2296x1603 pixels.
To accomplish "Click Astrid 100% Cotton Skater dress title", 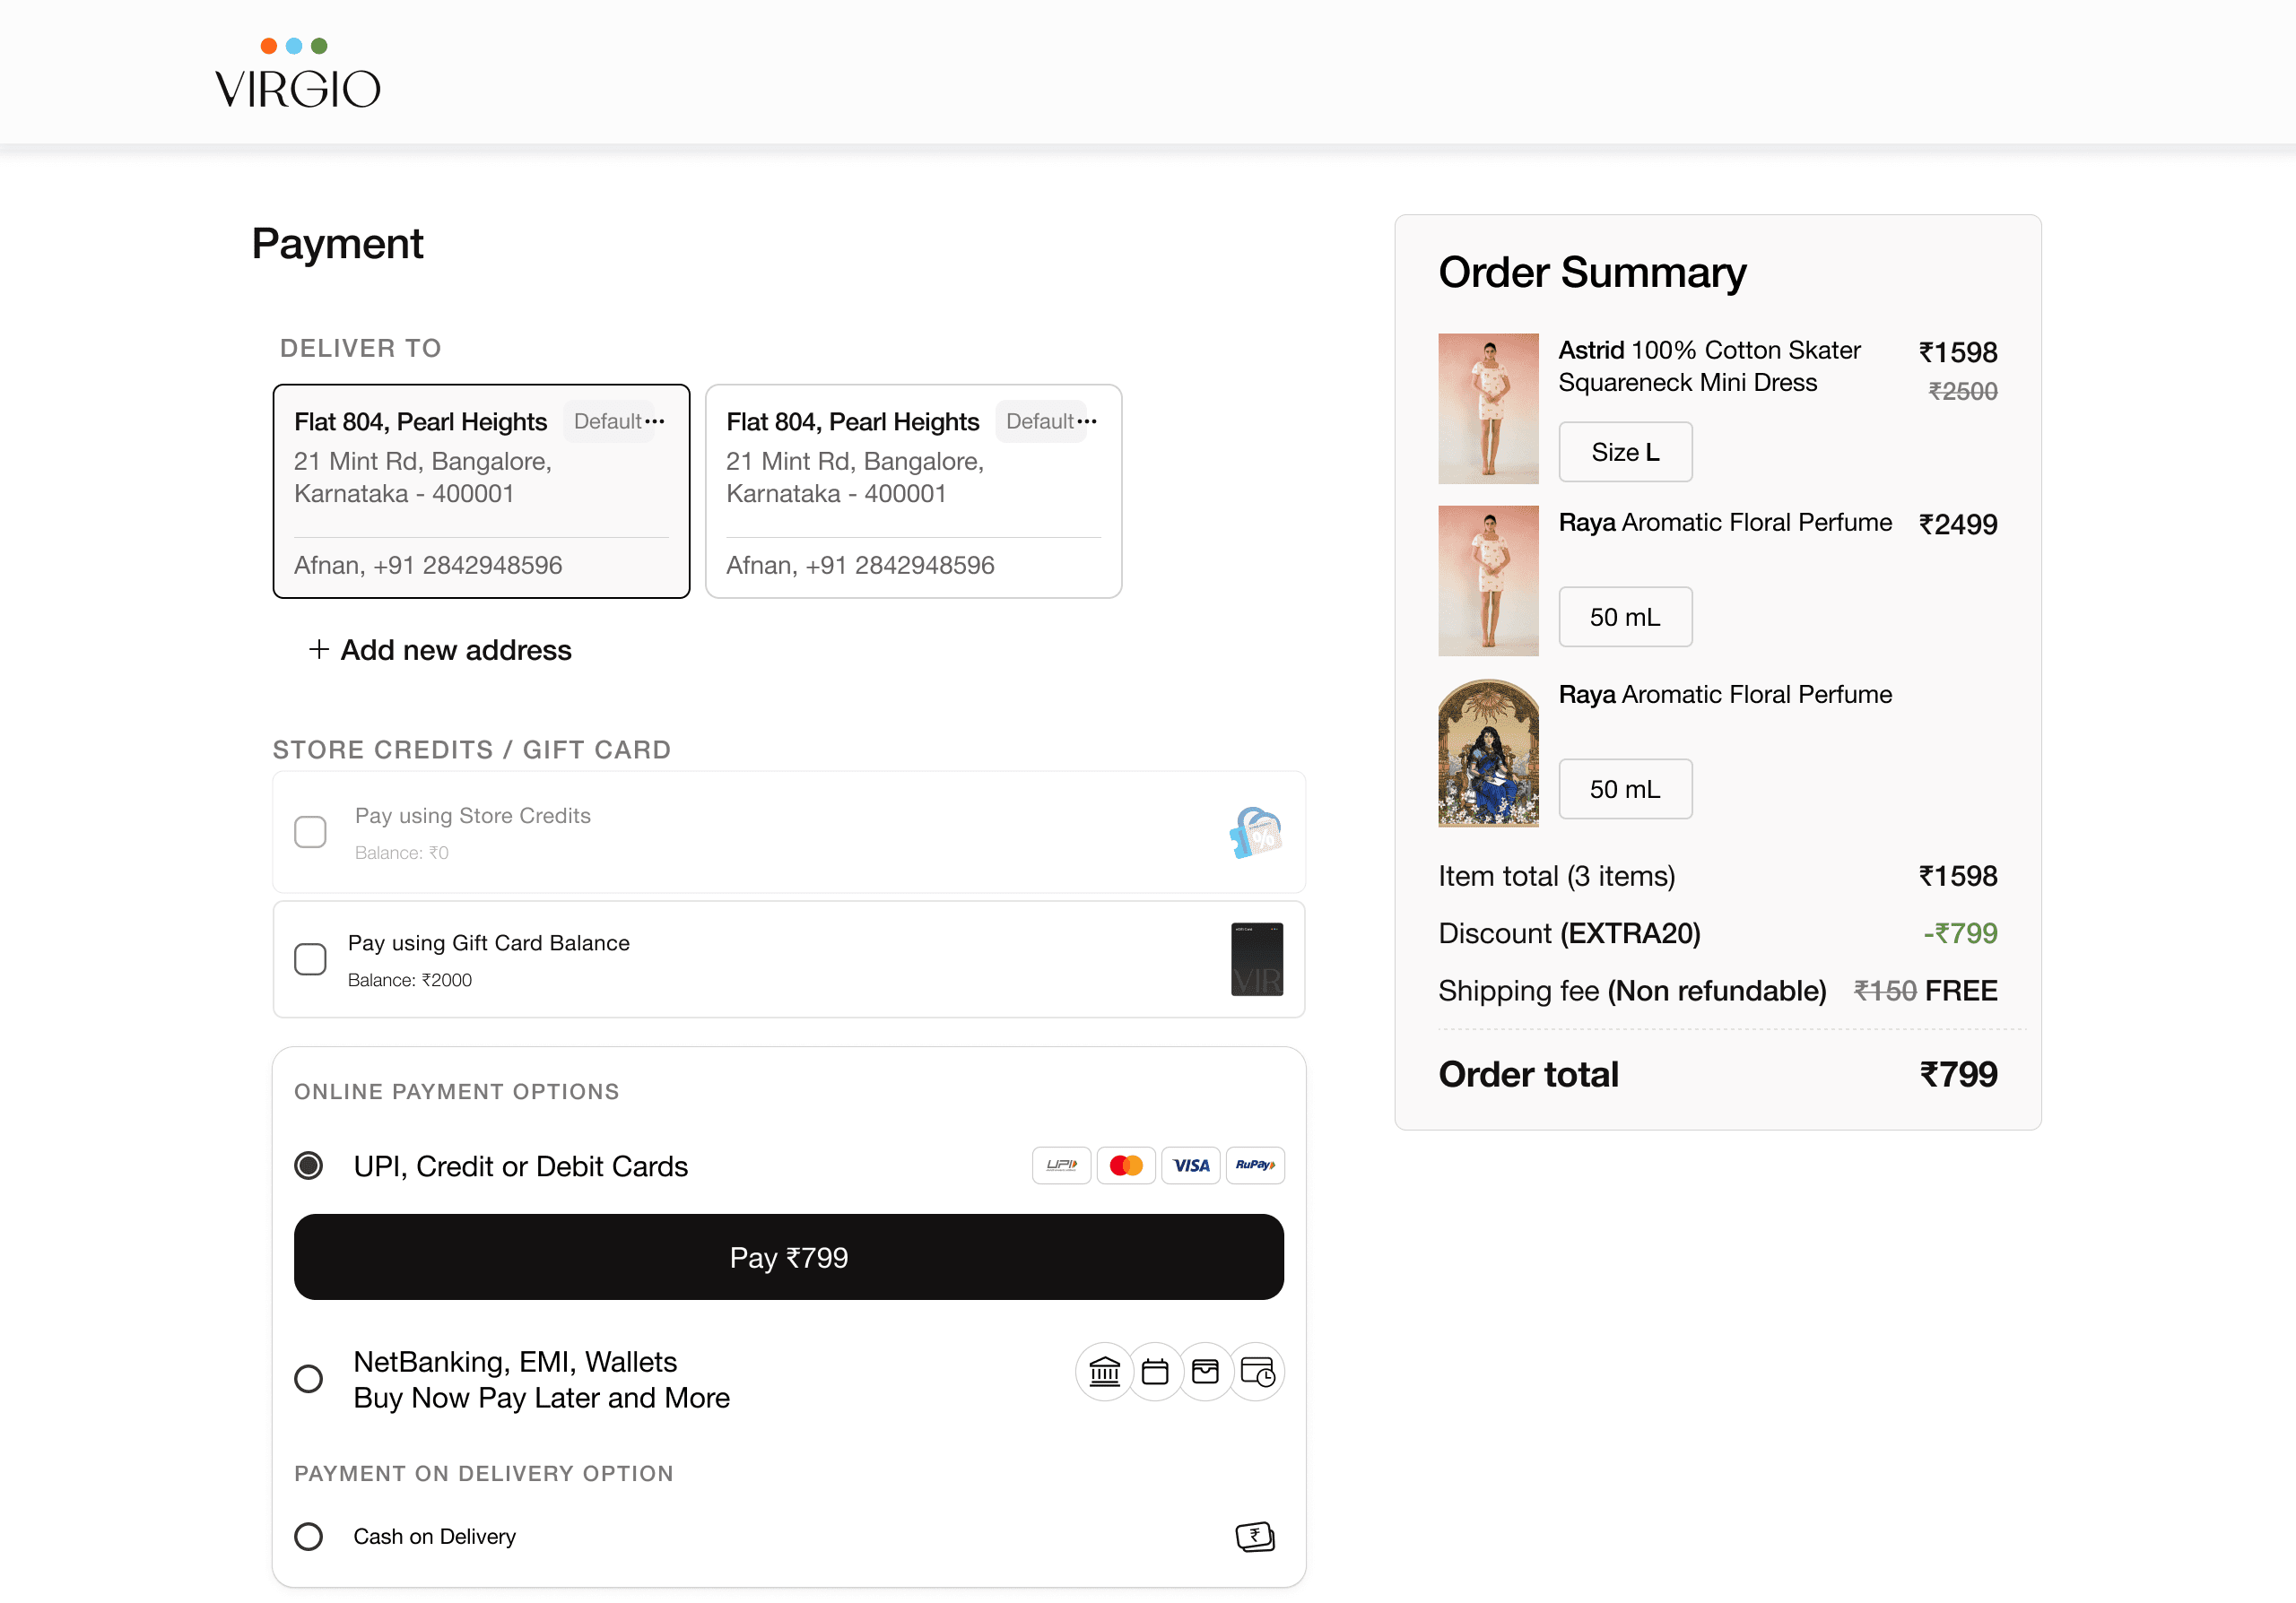I will 1709,366.
